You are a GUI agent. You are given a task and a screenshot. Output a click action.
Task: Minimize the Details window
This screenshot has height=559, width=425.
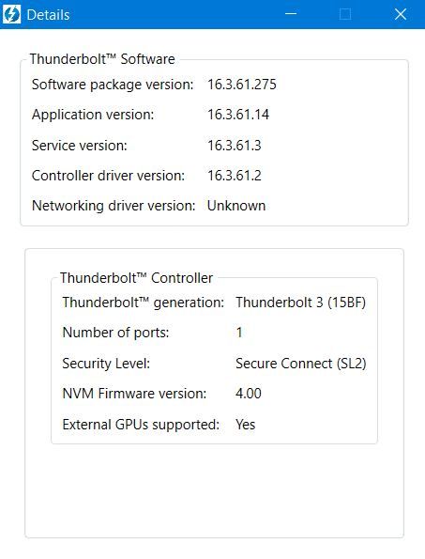coord(291,14)
